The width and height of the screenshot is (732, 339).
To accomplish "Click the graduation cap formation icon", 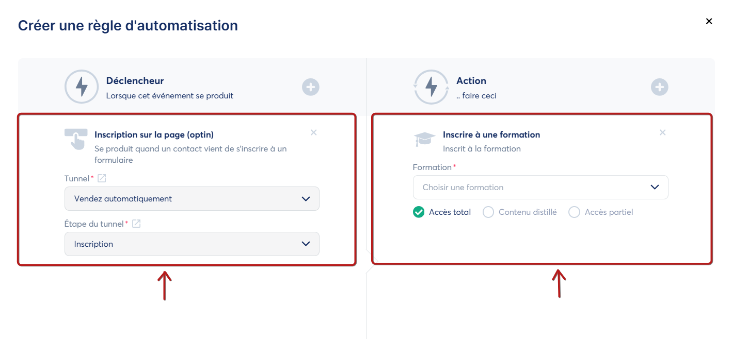I will (425, 139).
